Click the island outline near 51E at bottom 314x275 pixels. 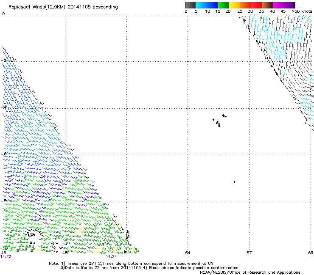pos(128,234)
